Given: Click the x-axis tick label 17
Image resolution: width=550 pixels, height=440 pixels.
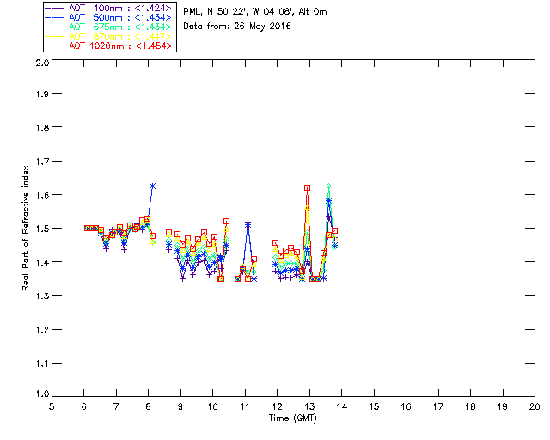Looking at the screenshot, I should coord(438,406).
